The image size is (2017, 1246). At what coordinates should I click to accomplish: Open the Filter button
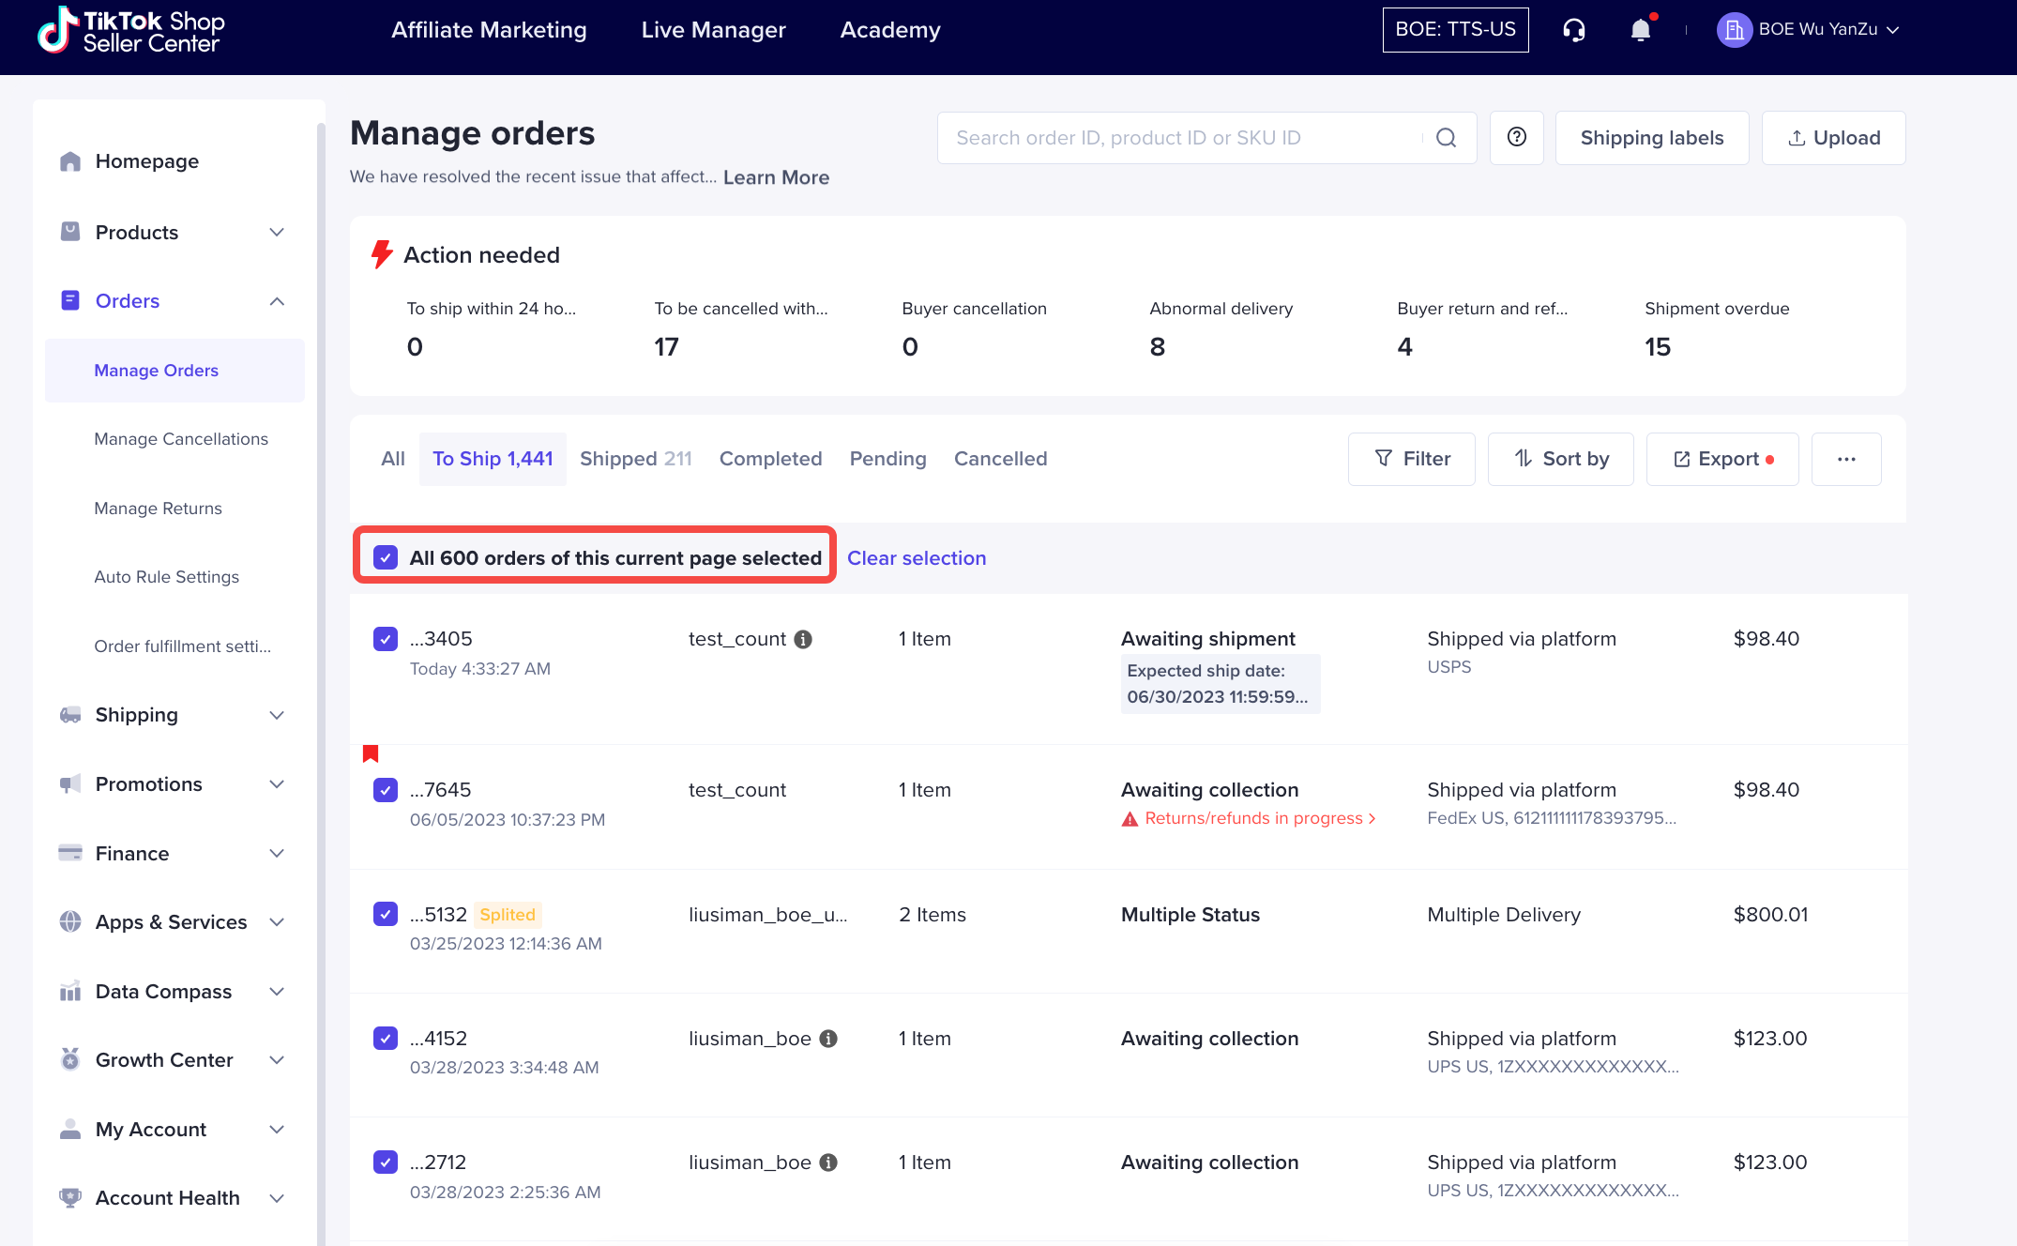click(1411, 459)
